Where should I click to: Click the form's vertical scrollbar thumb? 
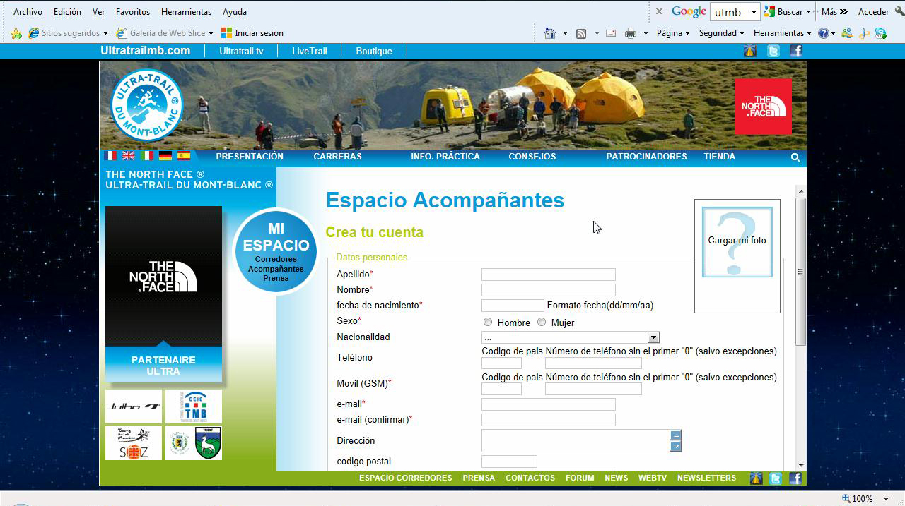pos(800,272)
